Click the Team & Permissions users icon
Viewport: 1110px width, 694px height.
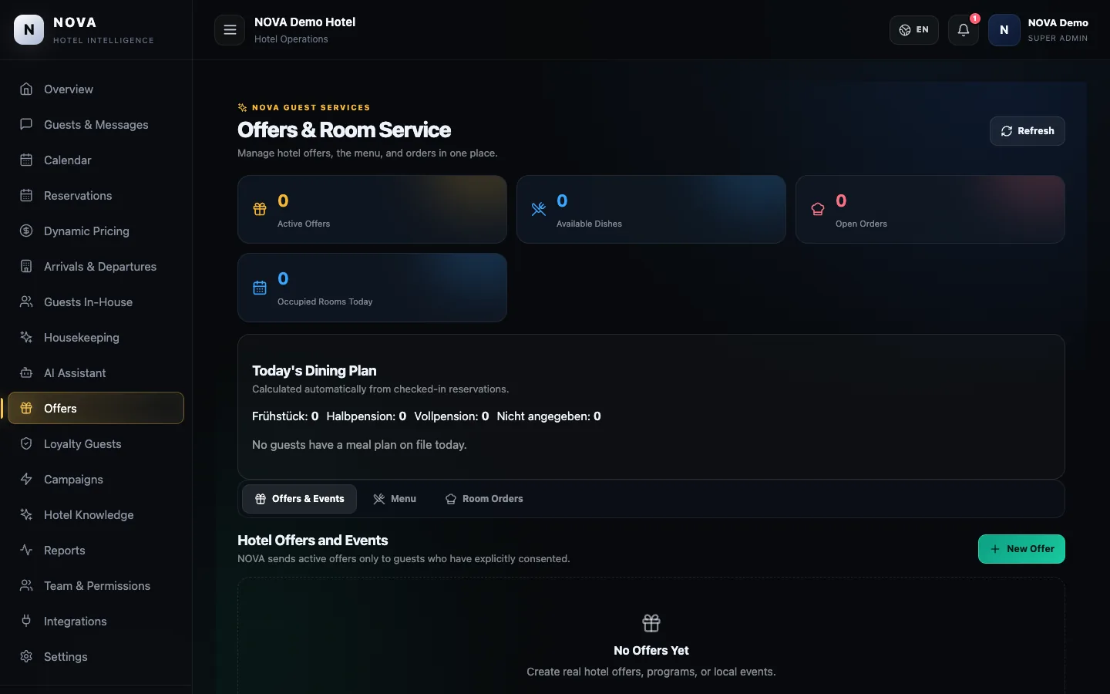coord(26,585)
